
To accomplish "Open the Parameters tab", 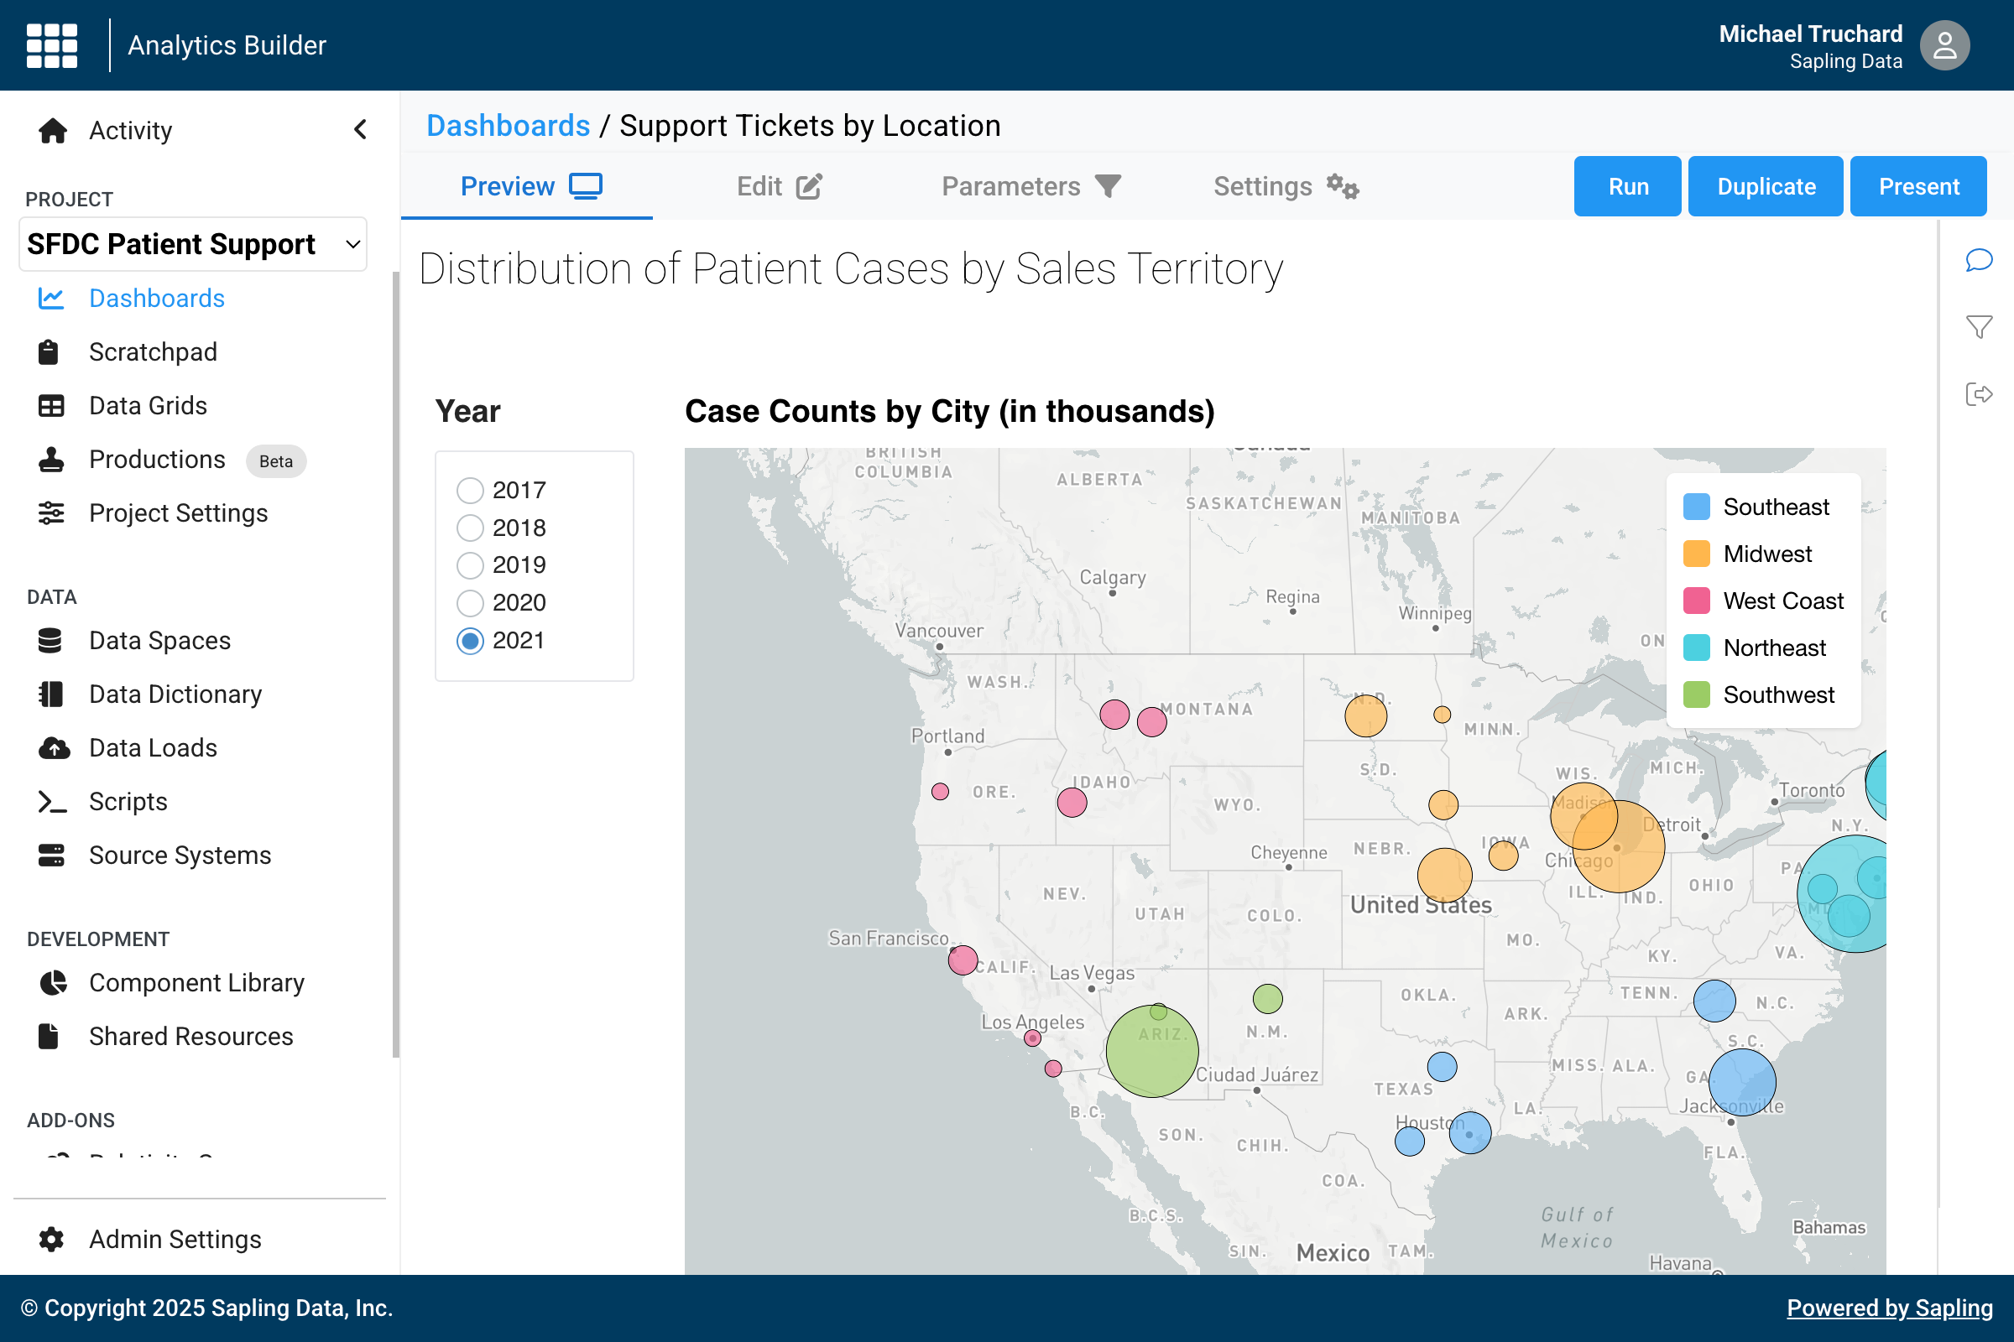I will (x=1030, y=186).
